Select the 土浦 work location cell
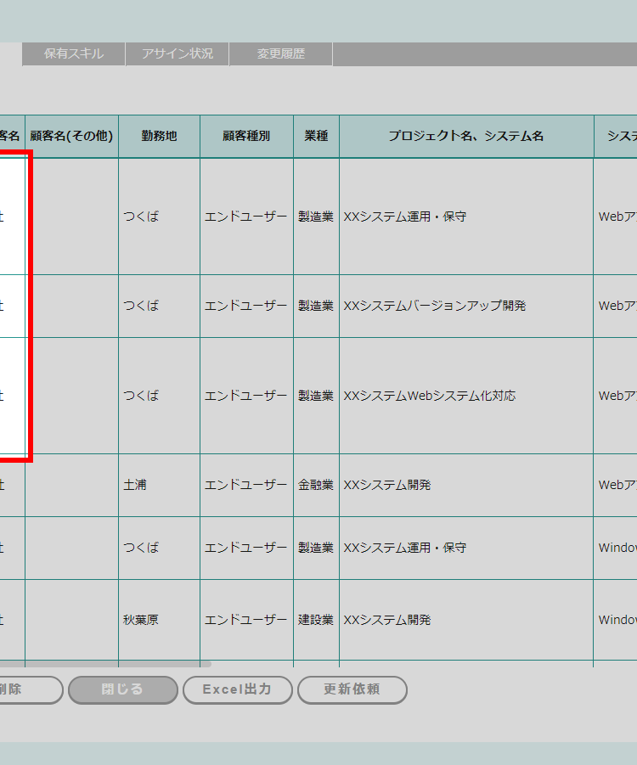The height and width of the screenshot is (765, 637). (135, 485)
